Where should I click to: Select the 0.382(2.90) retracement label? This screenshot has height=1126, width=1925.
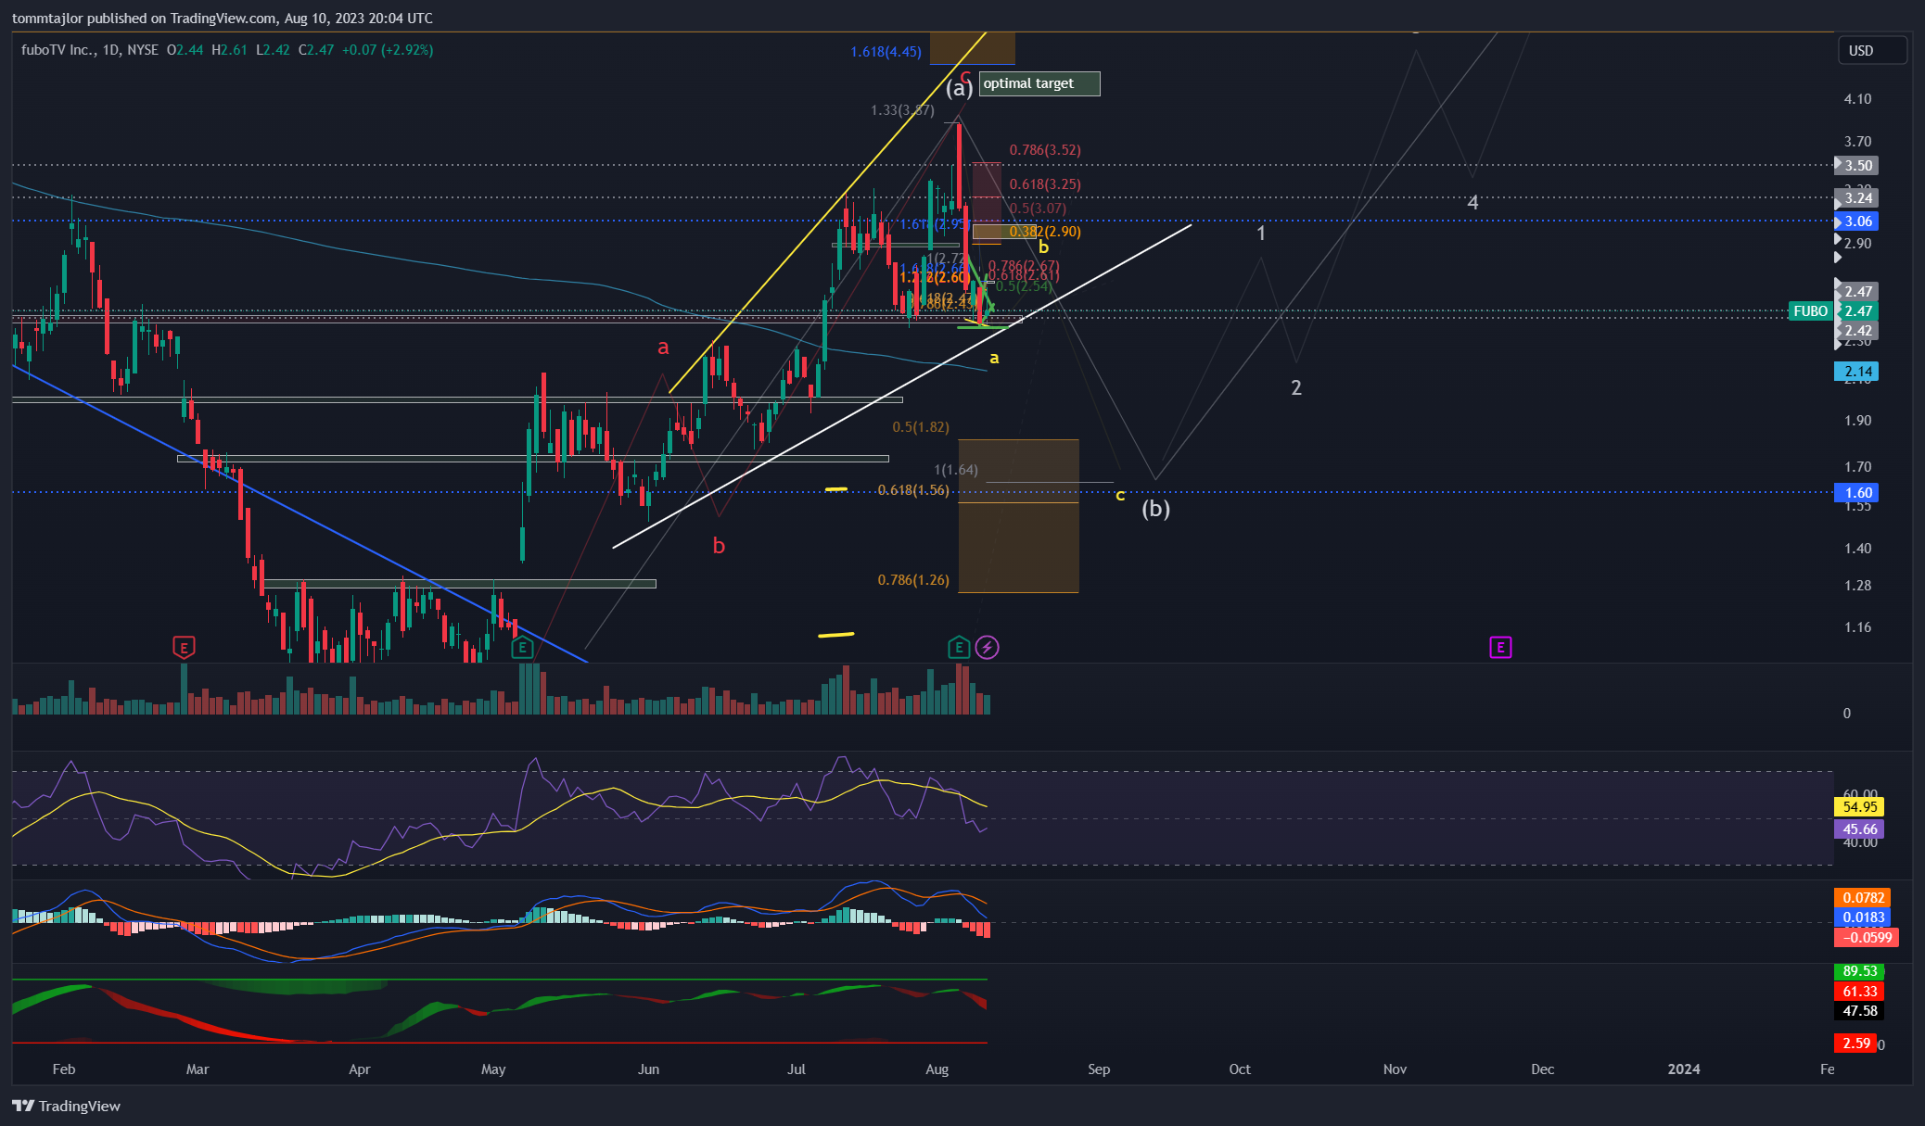click(x=1045, y=232)
